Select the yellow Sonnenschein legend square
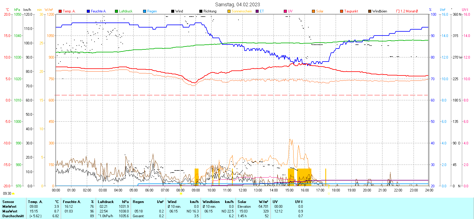The height and width of the screenshot is (219, 474). click(229, 11)
